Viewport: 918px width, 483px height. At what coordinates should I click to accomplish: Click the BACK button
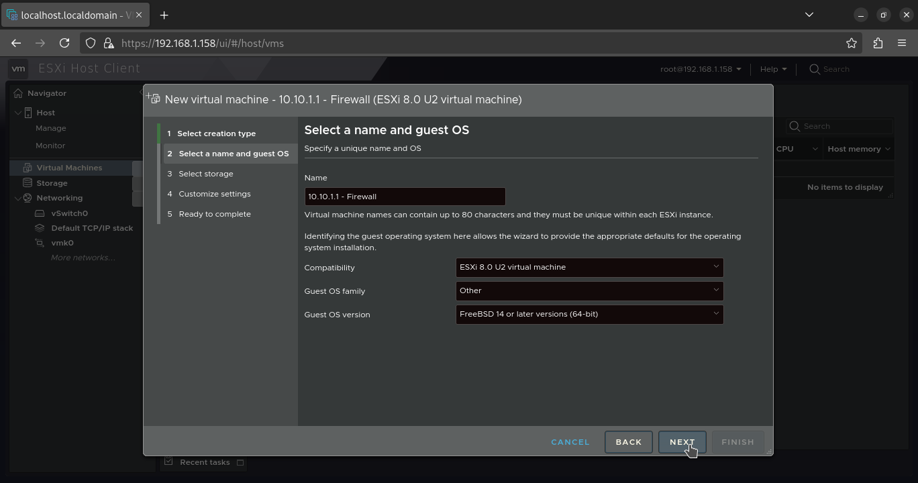(x=628, y=442)
